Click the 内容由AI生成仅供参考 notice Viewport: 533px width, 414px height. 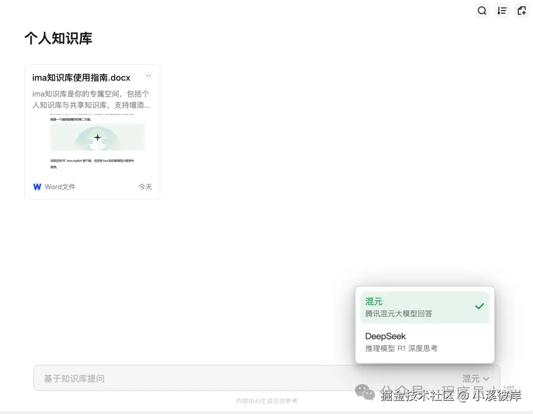click(266, 401)
